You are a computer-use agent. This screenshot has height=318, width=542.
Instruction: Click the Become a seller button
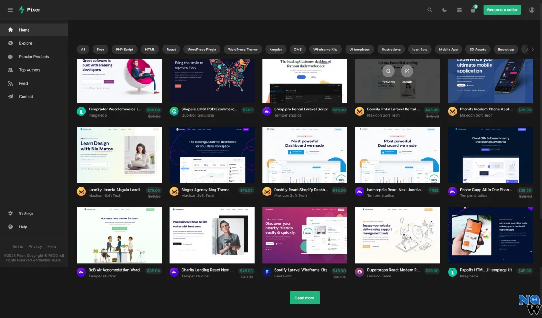point(502,9)
